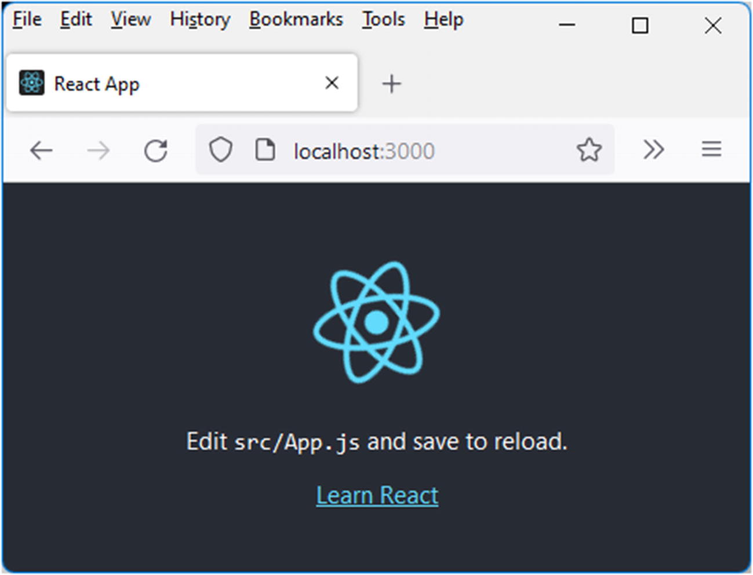Open the shield tracking protection panel
Screen dimensions: 753x575
[220, 150]
